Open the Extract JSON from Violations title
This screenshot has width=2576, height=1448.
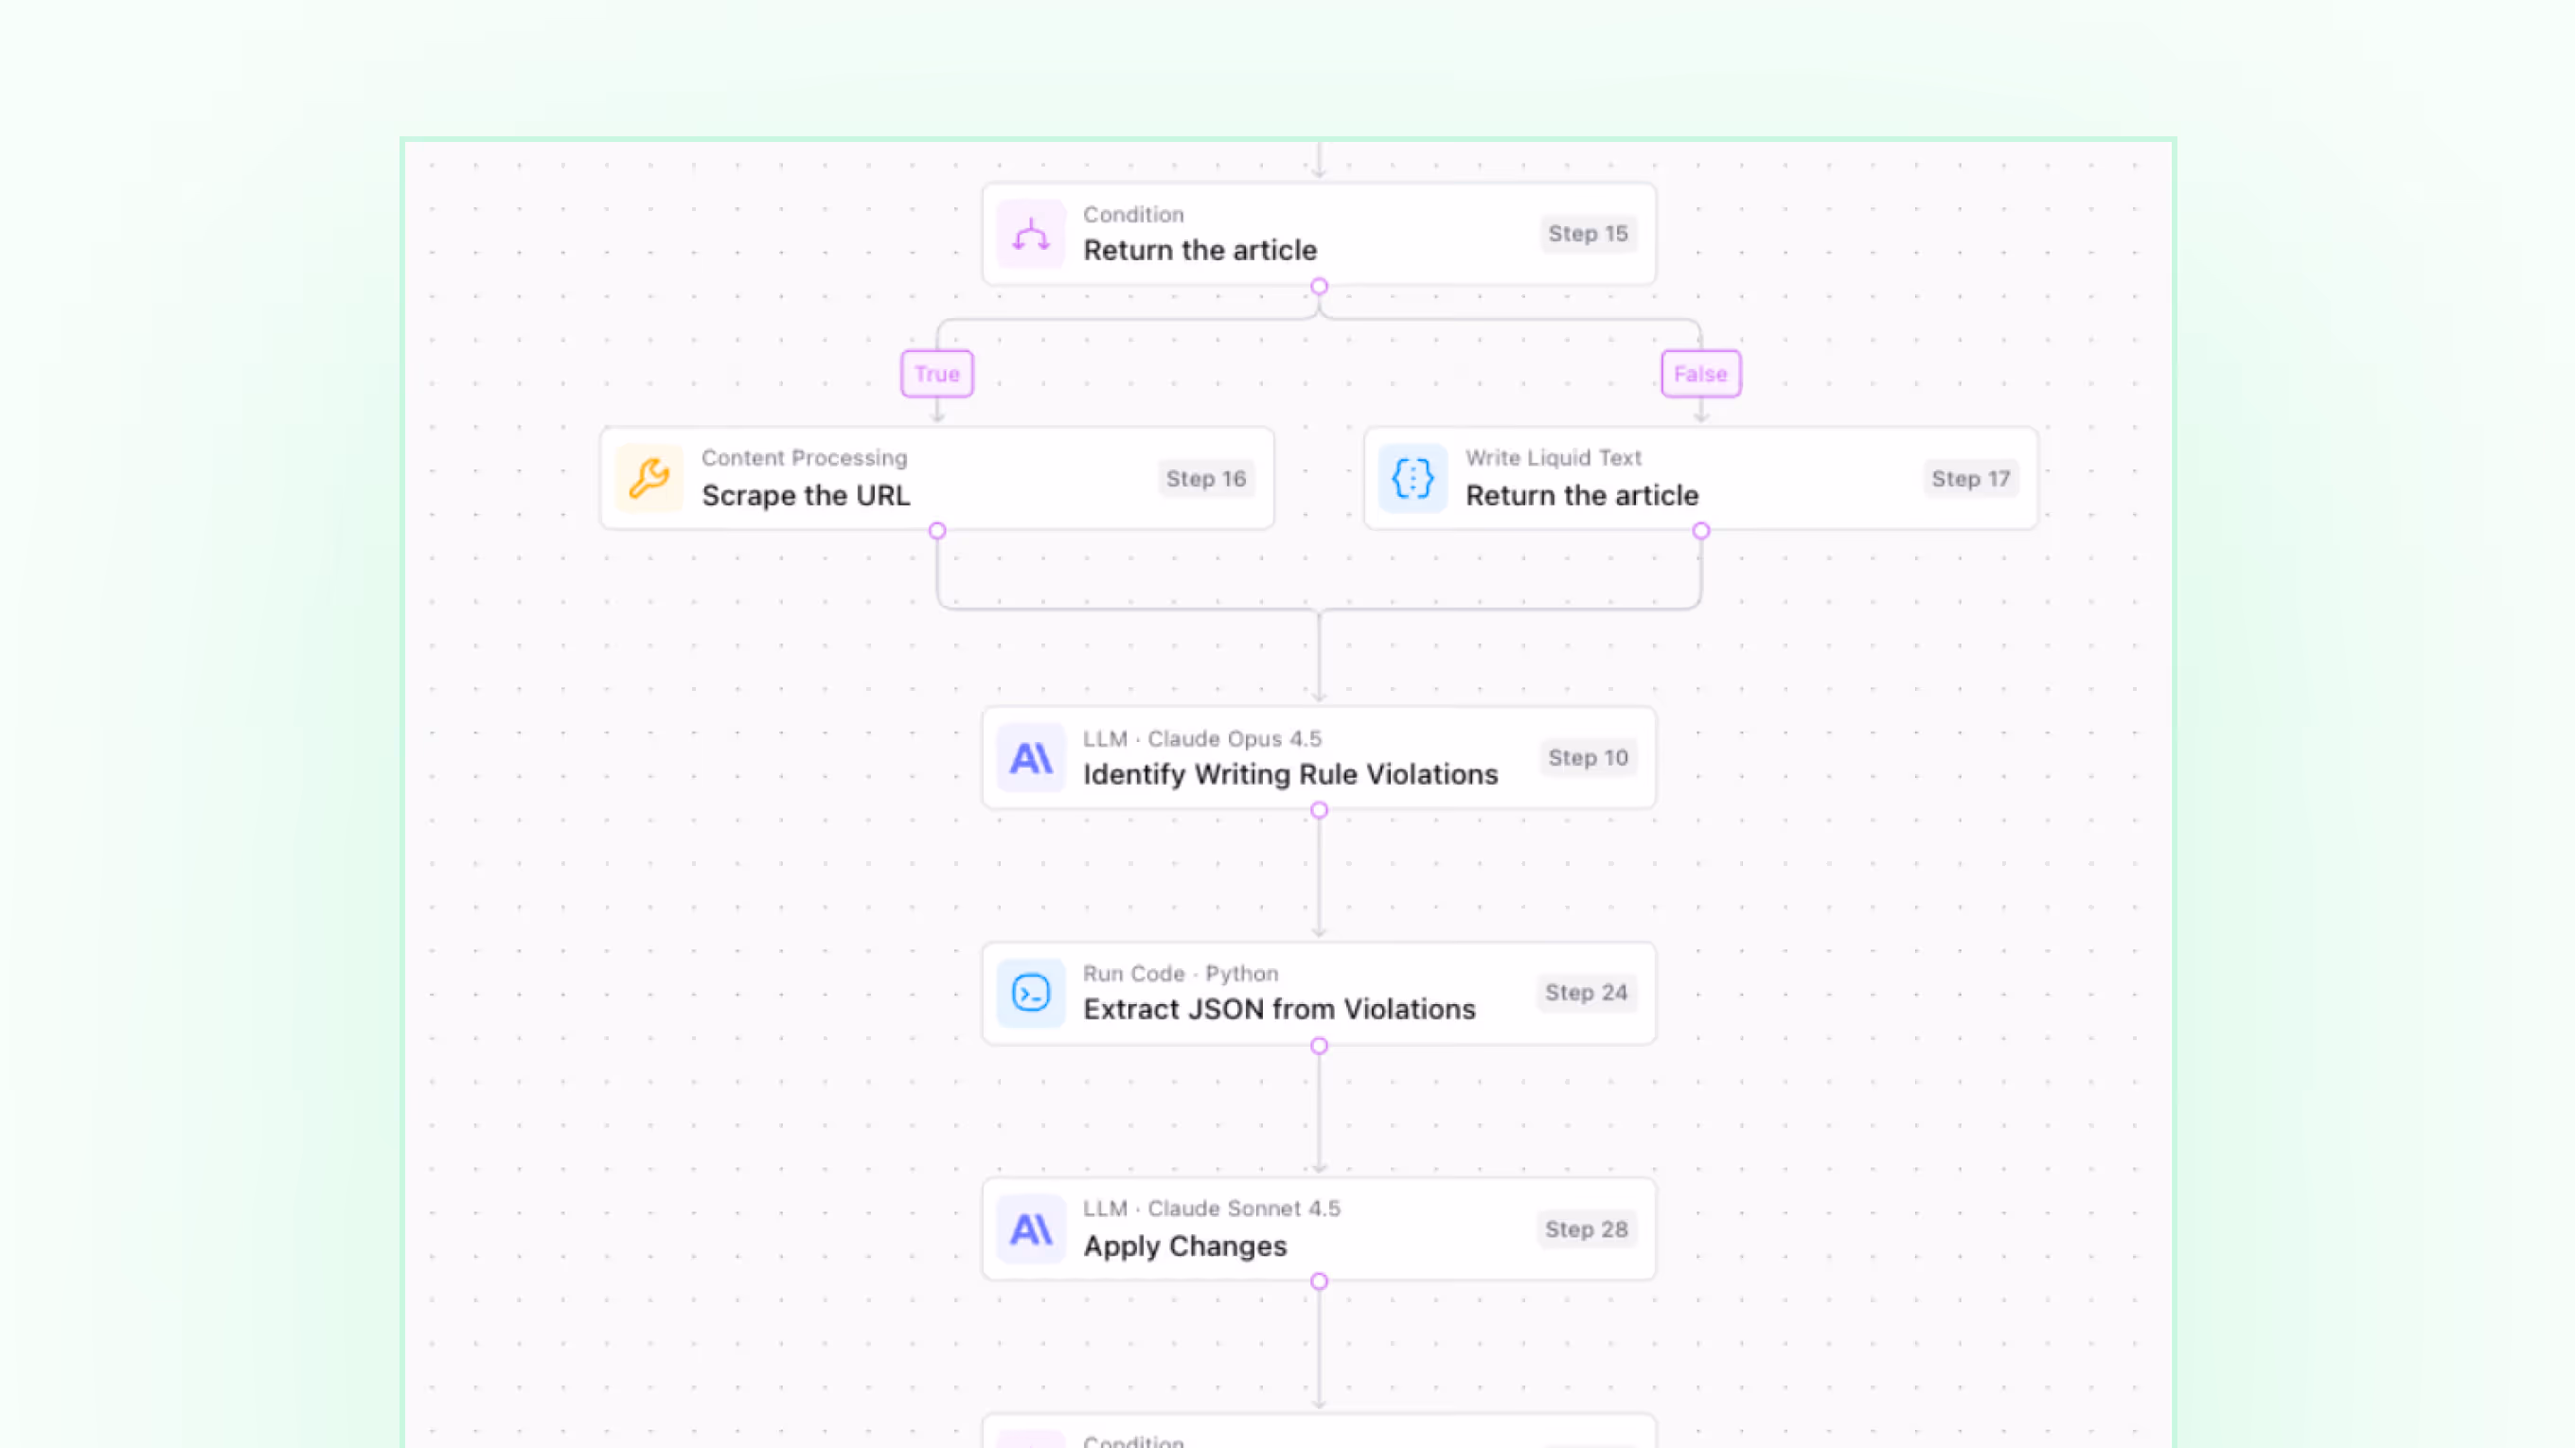click(1279, 1010)
